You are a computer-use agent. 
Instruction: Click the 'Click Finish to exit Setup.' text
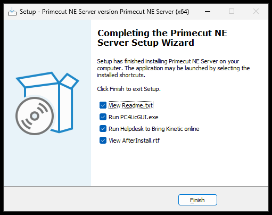(x=129, y=89)
